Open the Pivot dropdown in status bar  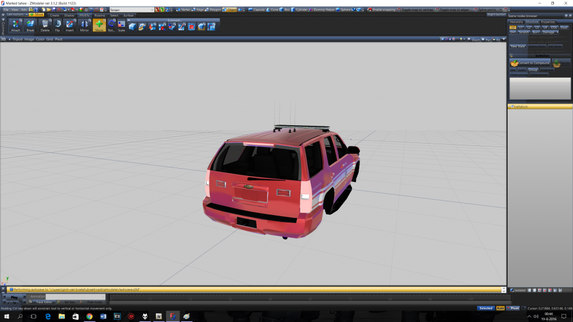pyautogui.click(x=513, y=308)
